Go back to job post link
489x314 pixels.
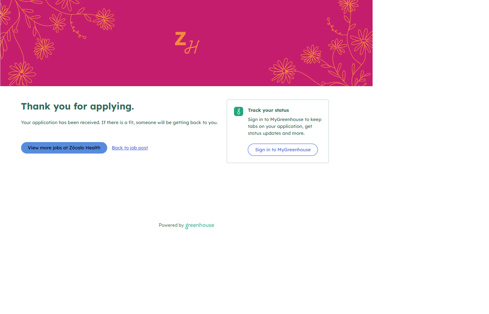pyautogui.click(x=130, y=148)
